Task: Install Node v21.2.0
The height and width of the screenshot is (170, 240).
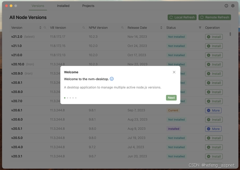Action: tap(214, 37)
